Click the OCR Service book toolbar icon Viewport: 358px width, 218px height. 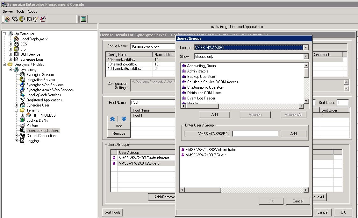[x=29, y=19]
